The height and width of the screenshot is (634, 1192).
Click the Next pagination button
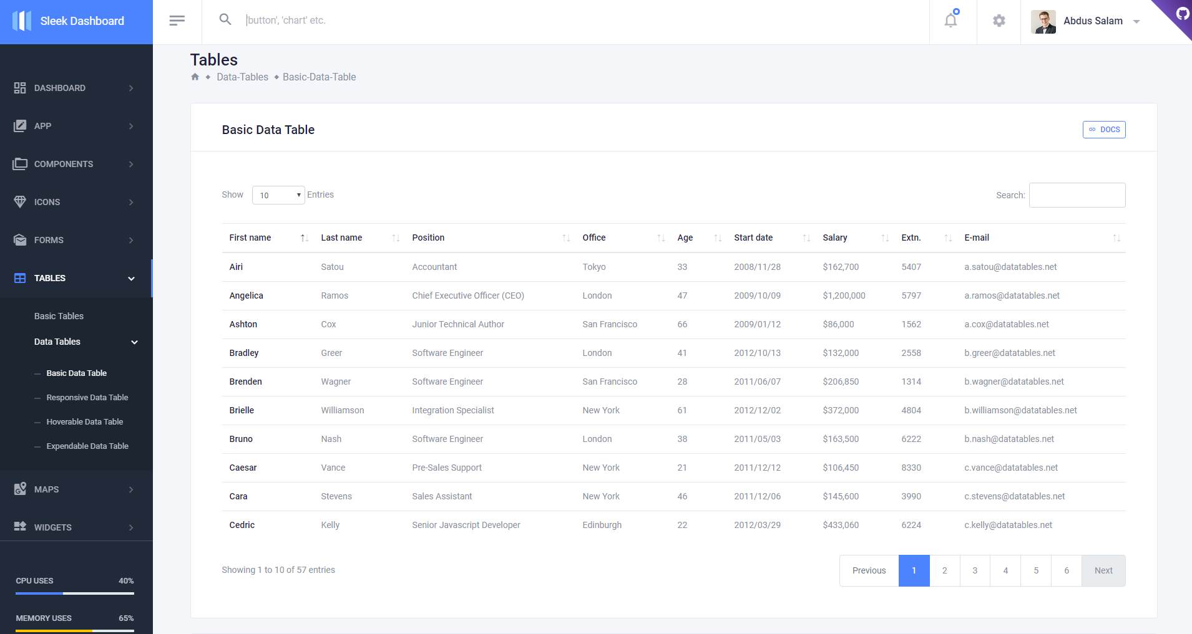click(1103, 570)
